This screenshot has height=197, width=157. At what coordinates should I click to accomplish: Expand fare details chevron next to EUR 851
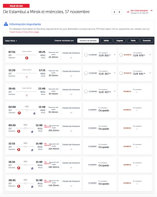pyautogui.click(x=115, y=55)
